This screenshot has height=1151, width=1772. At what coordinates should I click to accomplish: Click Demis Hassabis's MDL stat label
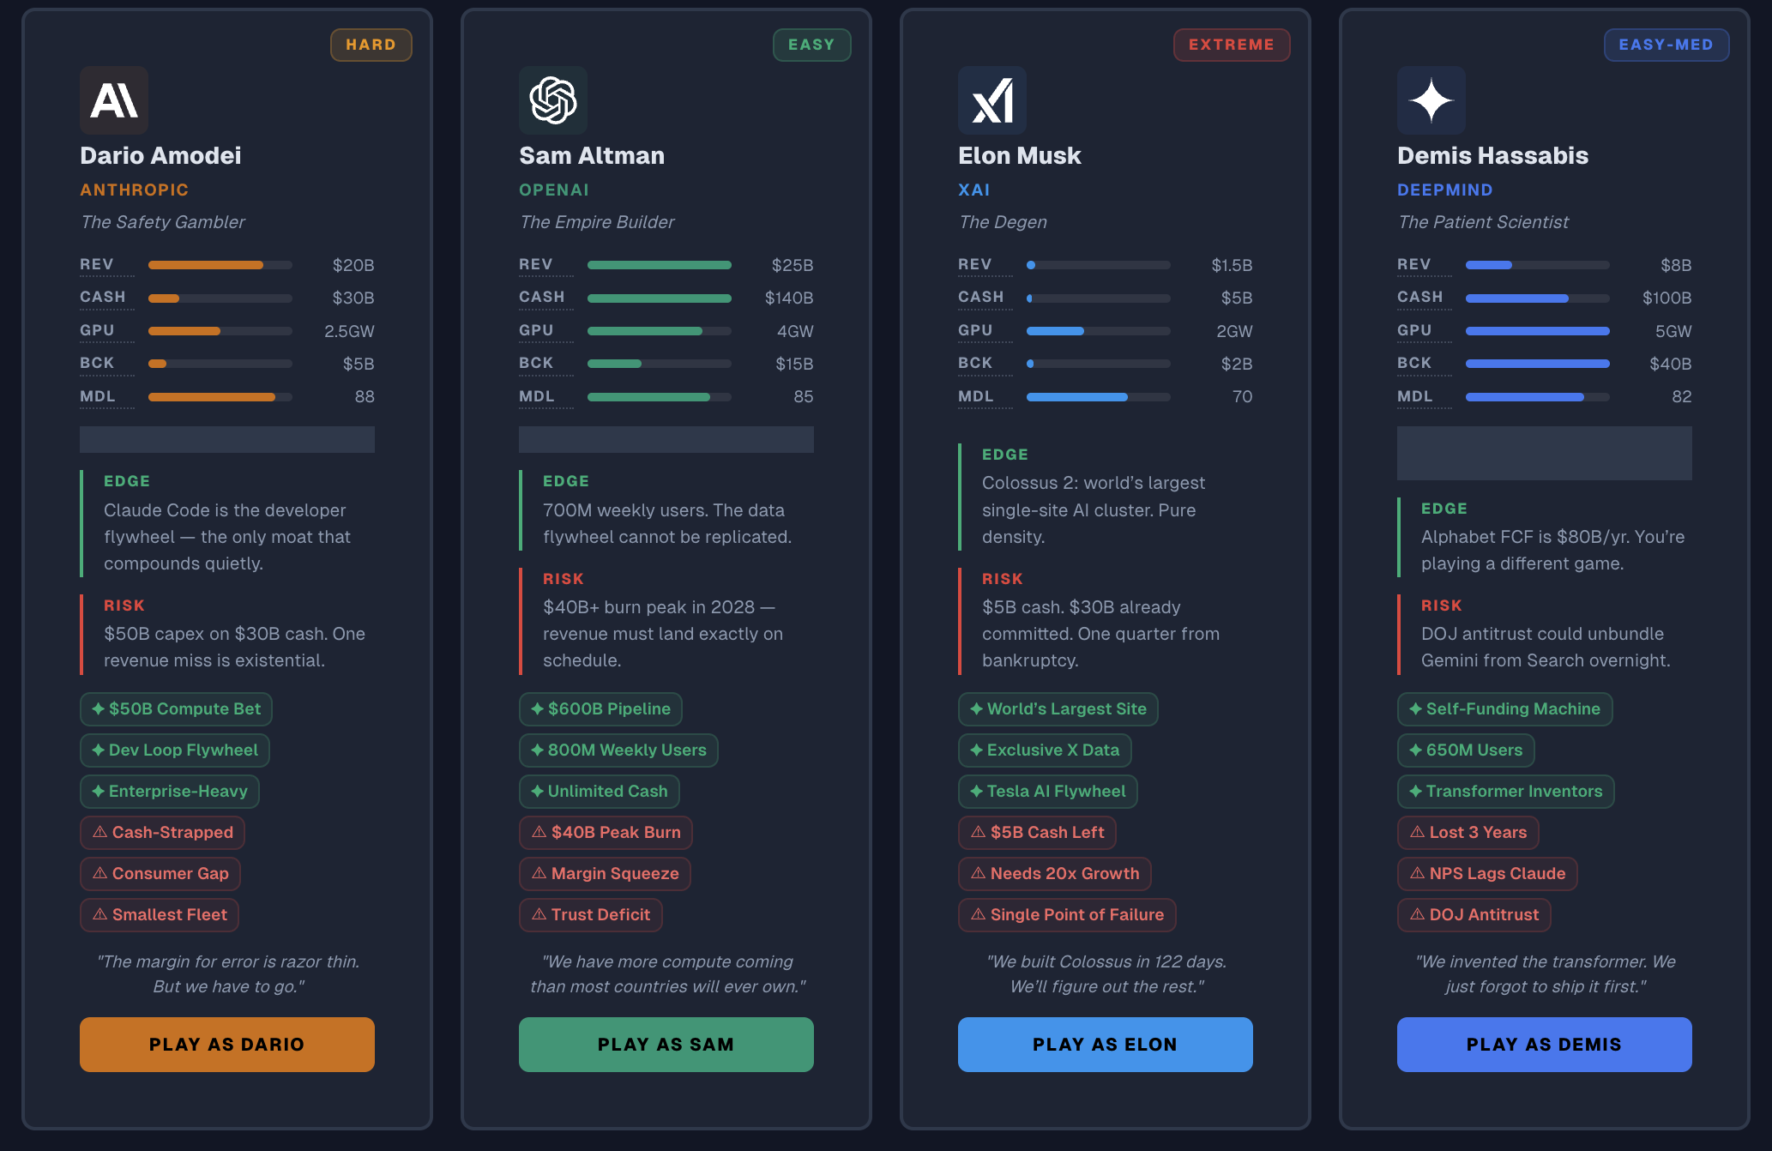pyautogui.click(x=1414, y=396)
